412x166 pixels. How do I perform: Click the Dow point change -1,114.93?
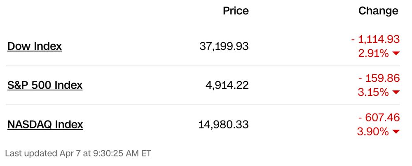pos(375,39)
